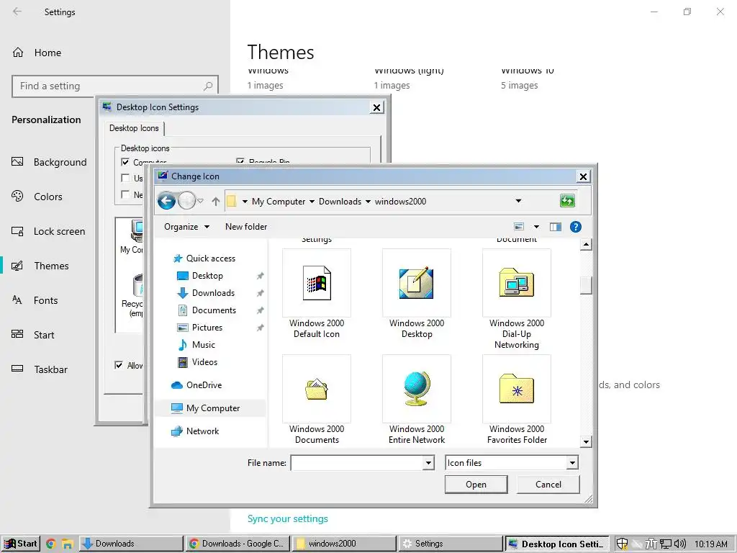Screen dimensions: 737x553
Task: Click the pin beside Pictures
Action: tap(260, 328)
